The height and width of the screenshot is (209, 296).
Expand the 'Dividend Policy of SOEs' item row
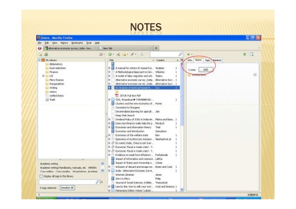[x=109, y=120]
